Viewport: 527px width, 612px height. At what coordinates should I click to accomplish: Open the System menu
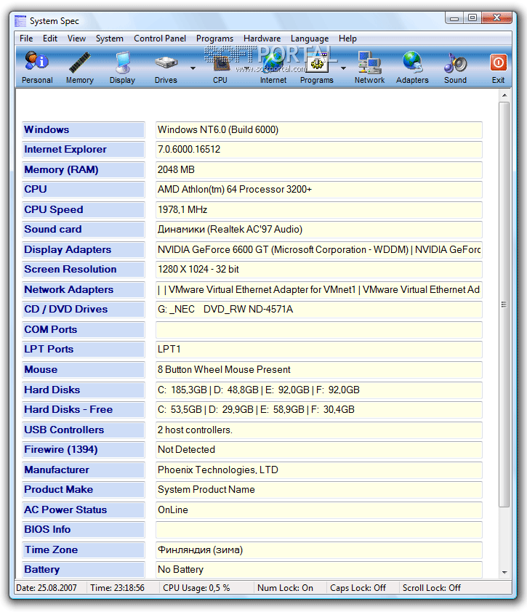[109, 39]
